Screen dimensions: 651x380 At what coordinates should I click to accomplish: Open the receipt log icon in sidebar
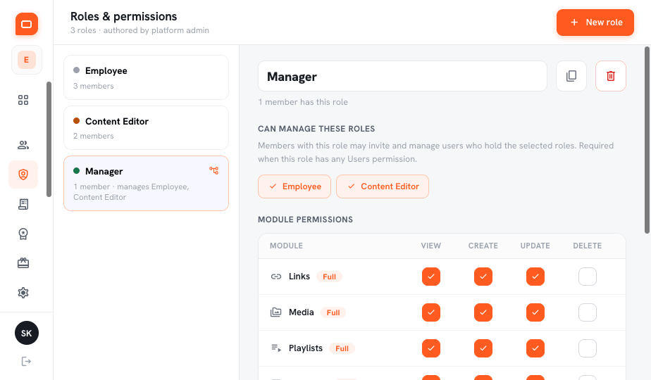(x=23, y=204)
